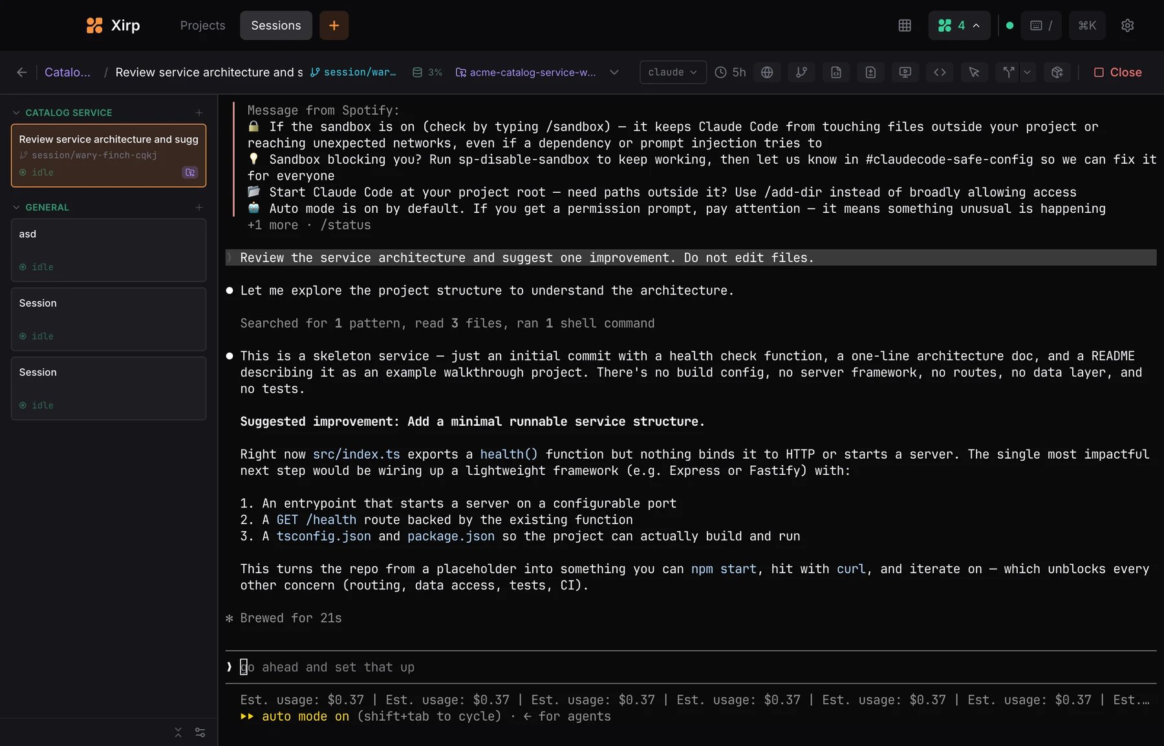
Task: Click the src/index.ts file reference
Action: point(356,454)
